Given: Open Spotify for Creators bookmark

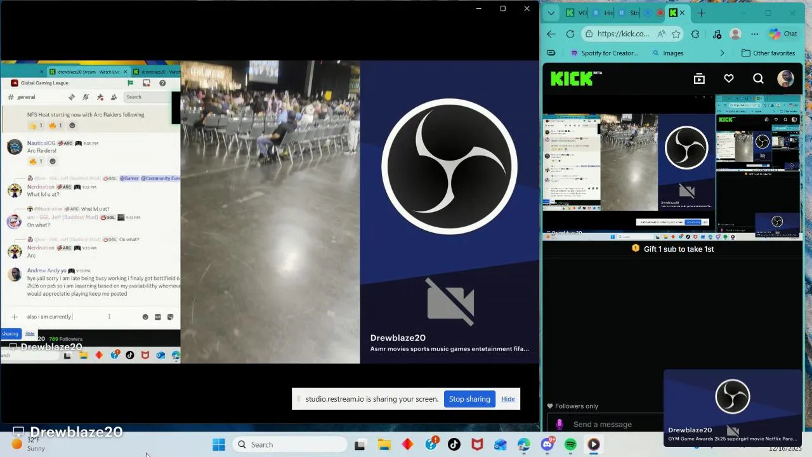Looking at the screenshot, I should (603, 53).
